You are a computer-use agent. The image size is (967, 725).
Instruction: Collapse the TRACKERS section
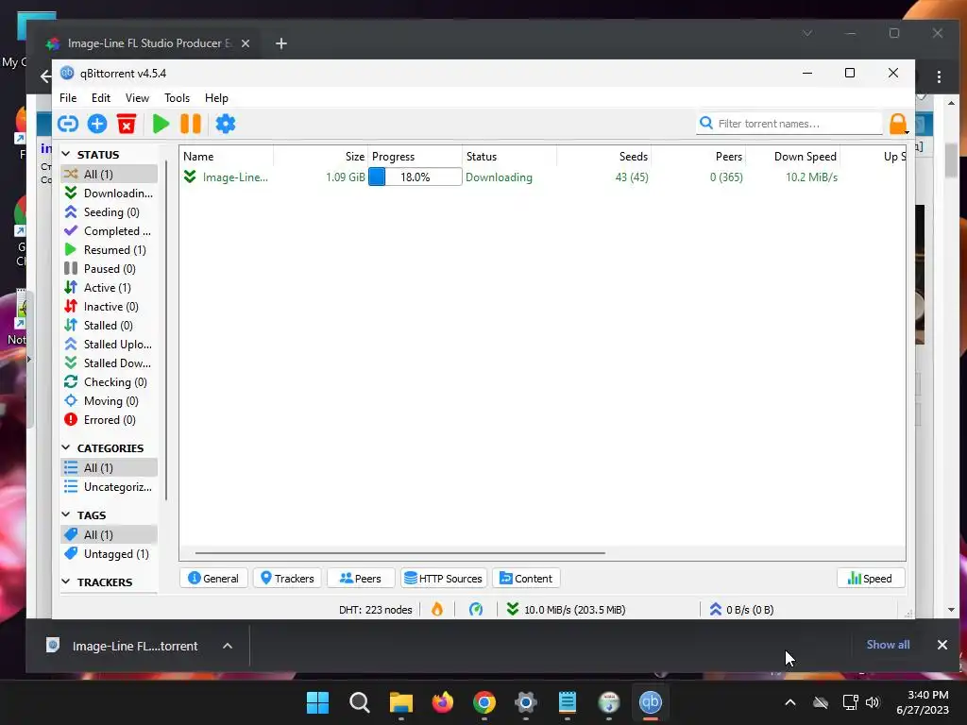[x=66, y=582]
